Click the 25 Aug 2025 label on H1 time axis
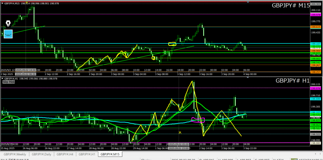323x160 pixels. click(7, 148)
